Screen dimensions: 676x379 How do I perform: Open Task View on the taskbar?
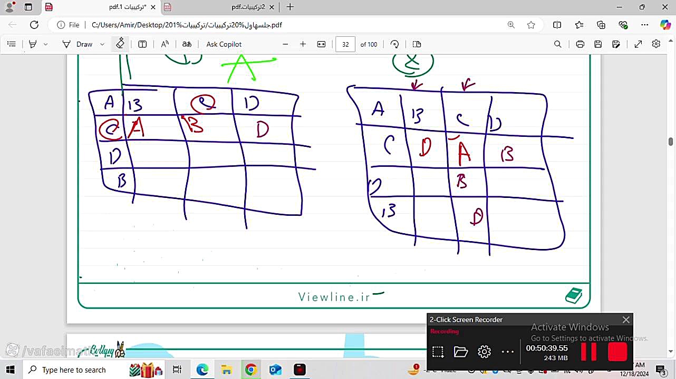pos(177,370)
